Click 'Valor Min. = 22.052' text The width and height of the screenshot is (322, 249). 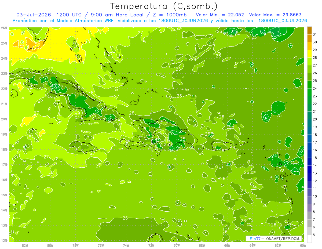220,15
